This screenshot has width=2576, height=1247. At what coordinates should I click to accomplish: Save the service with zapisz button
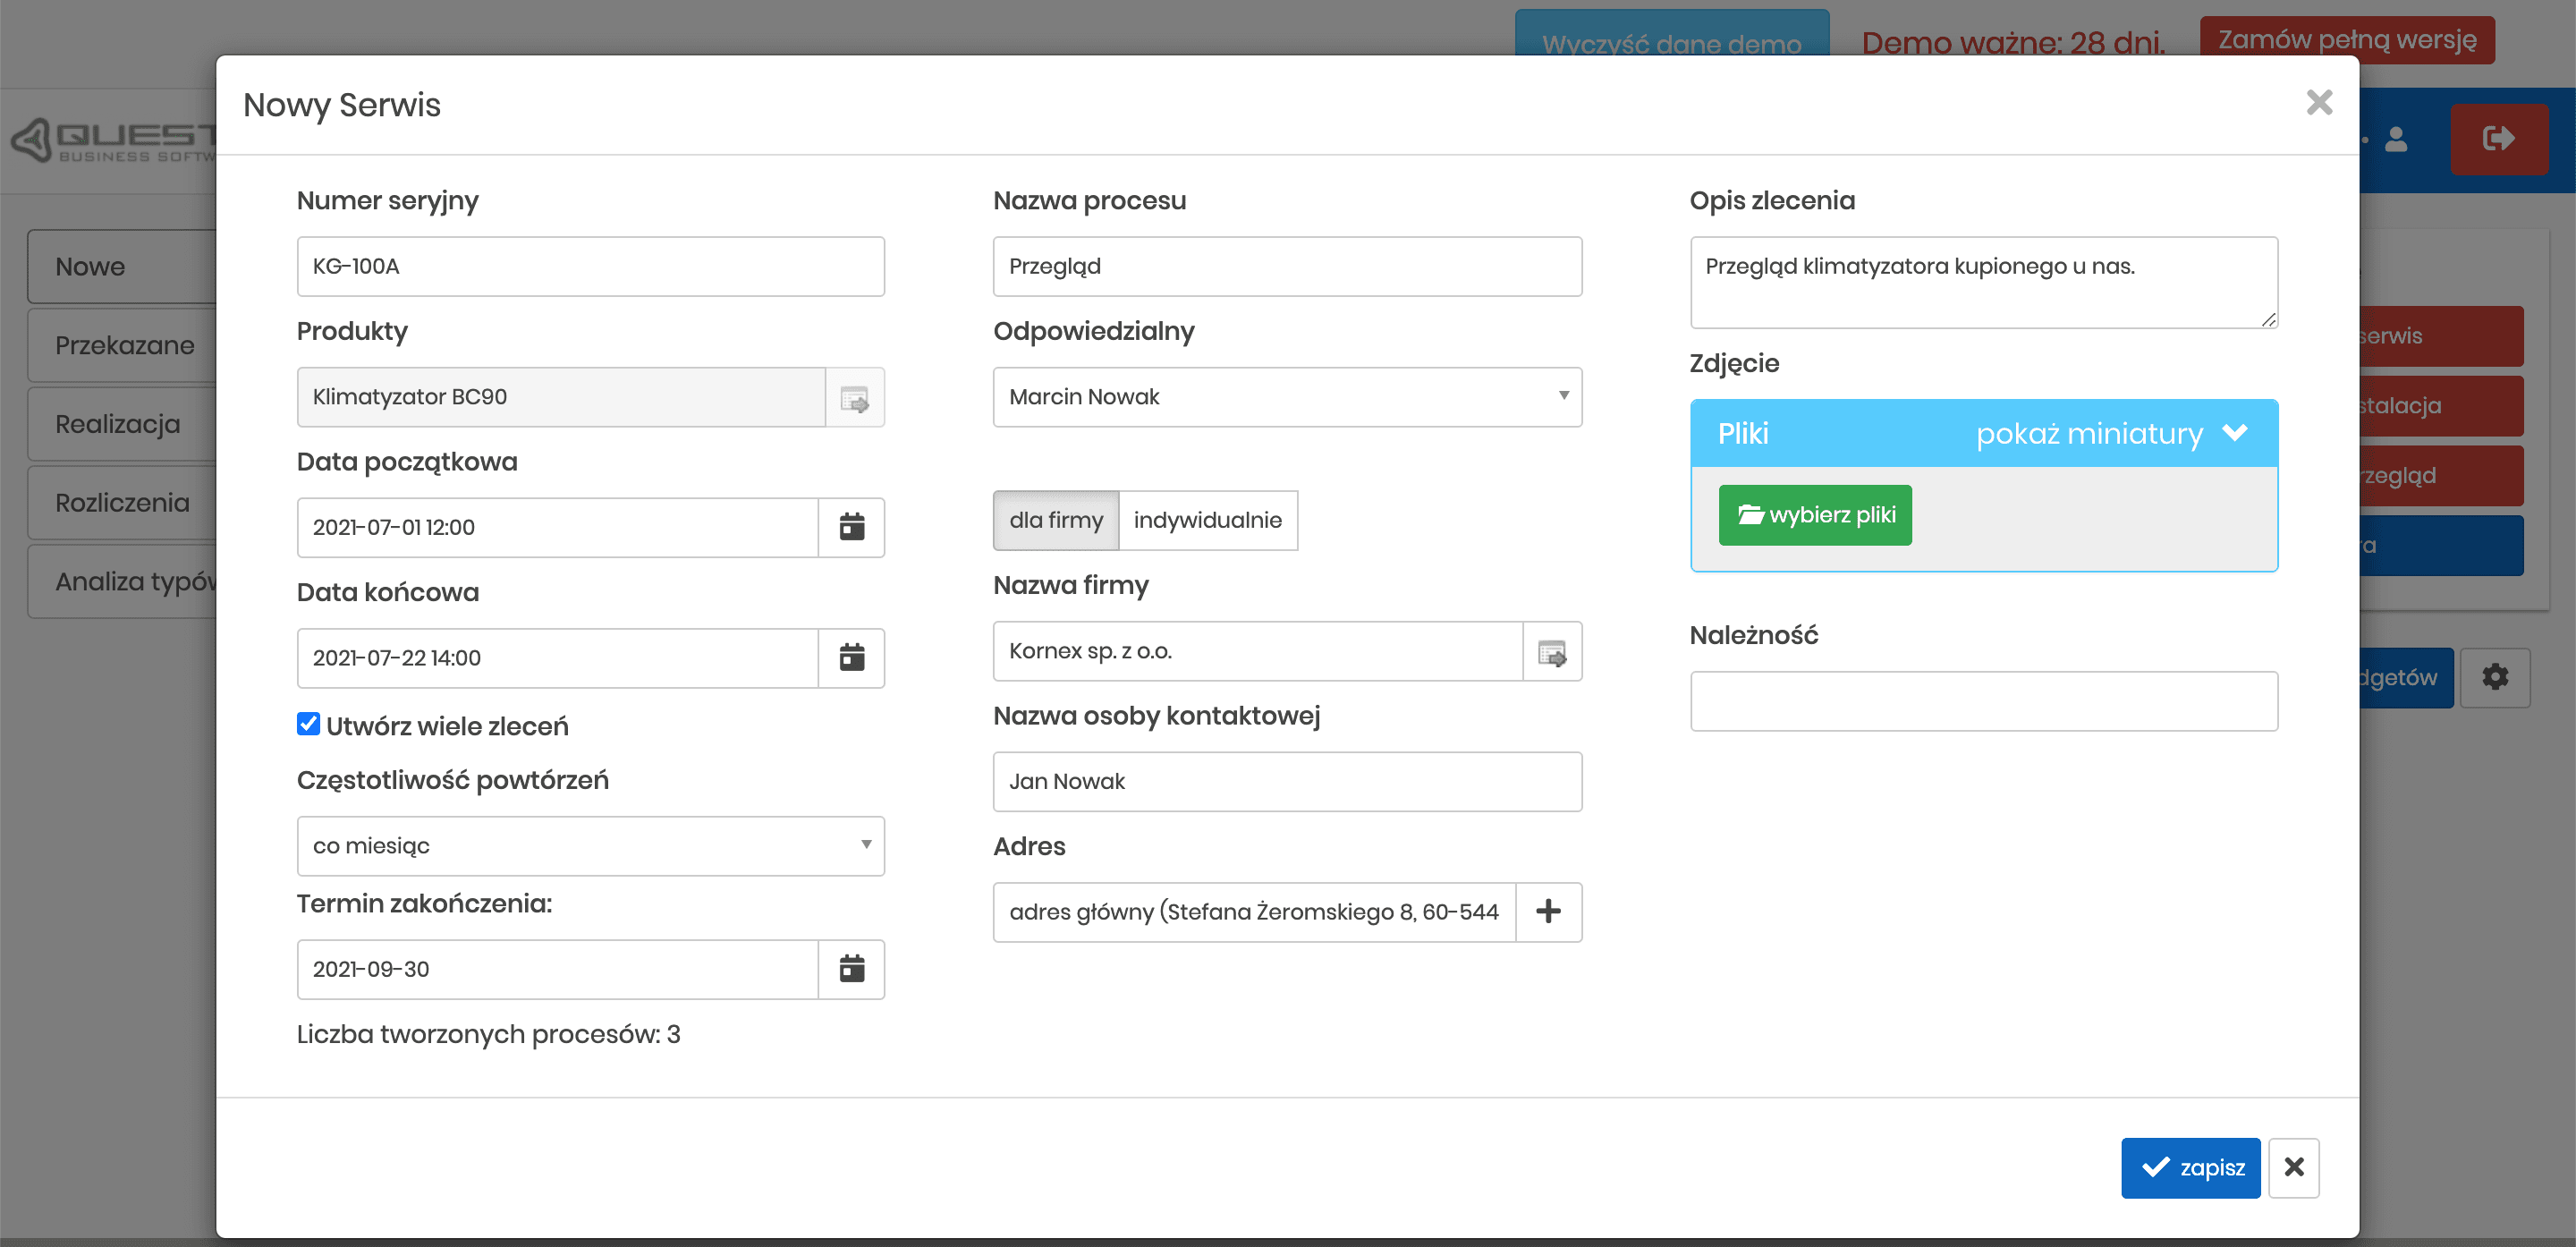point(2190,1167)
